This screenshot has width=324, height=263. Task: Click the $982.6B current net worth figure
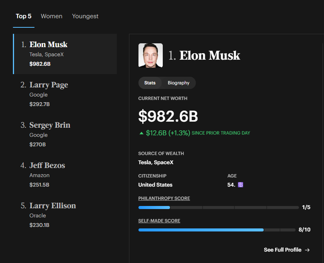(168, 116)
